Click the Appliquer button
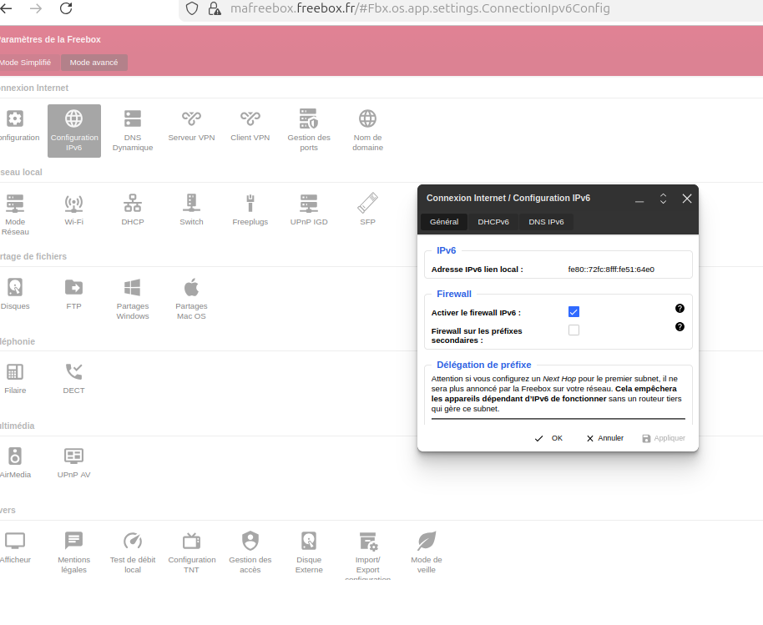 pos(664,438)
